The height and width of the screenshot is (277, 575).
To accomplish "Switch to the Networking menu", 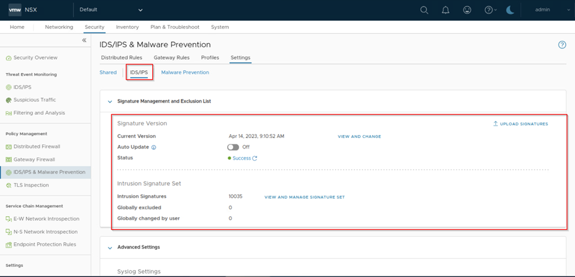I will pyautogui.click(x=59, y=27).
